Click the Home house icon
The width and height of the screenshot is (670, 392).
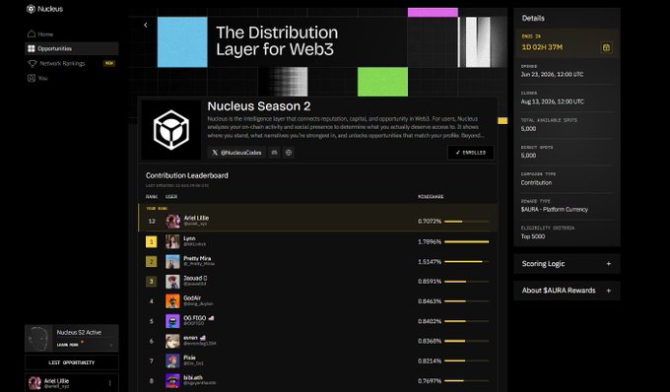pyautogui.click(x=32, y=33)
